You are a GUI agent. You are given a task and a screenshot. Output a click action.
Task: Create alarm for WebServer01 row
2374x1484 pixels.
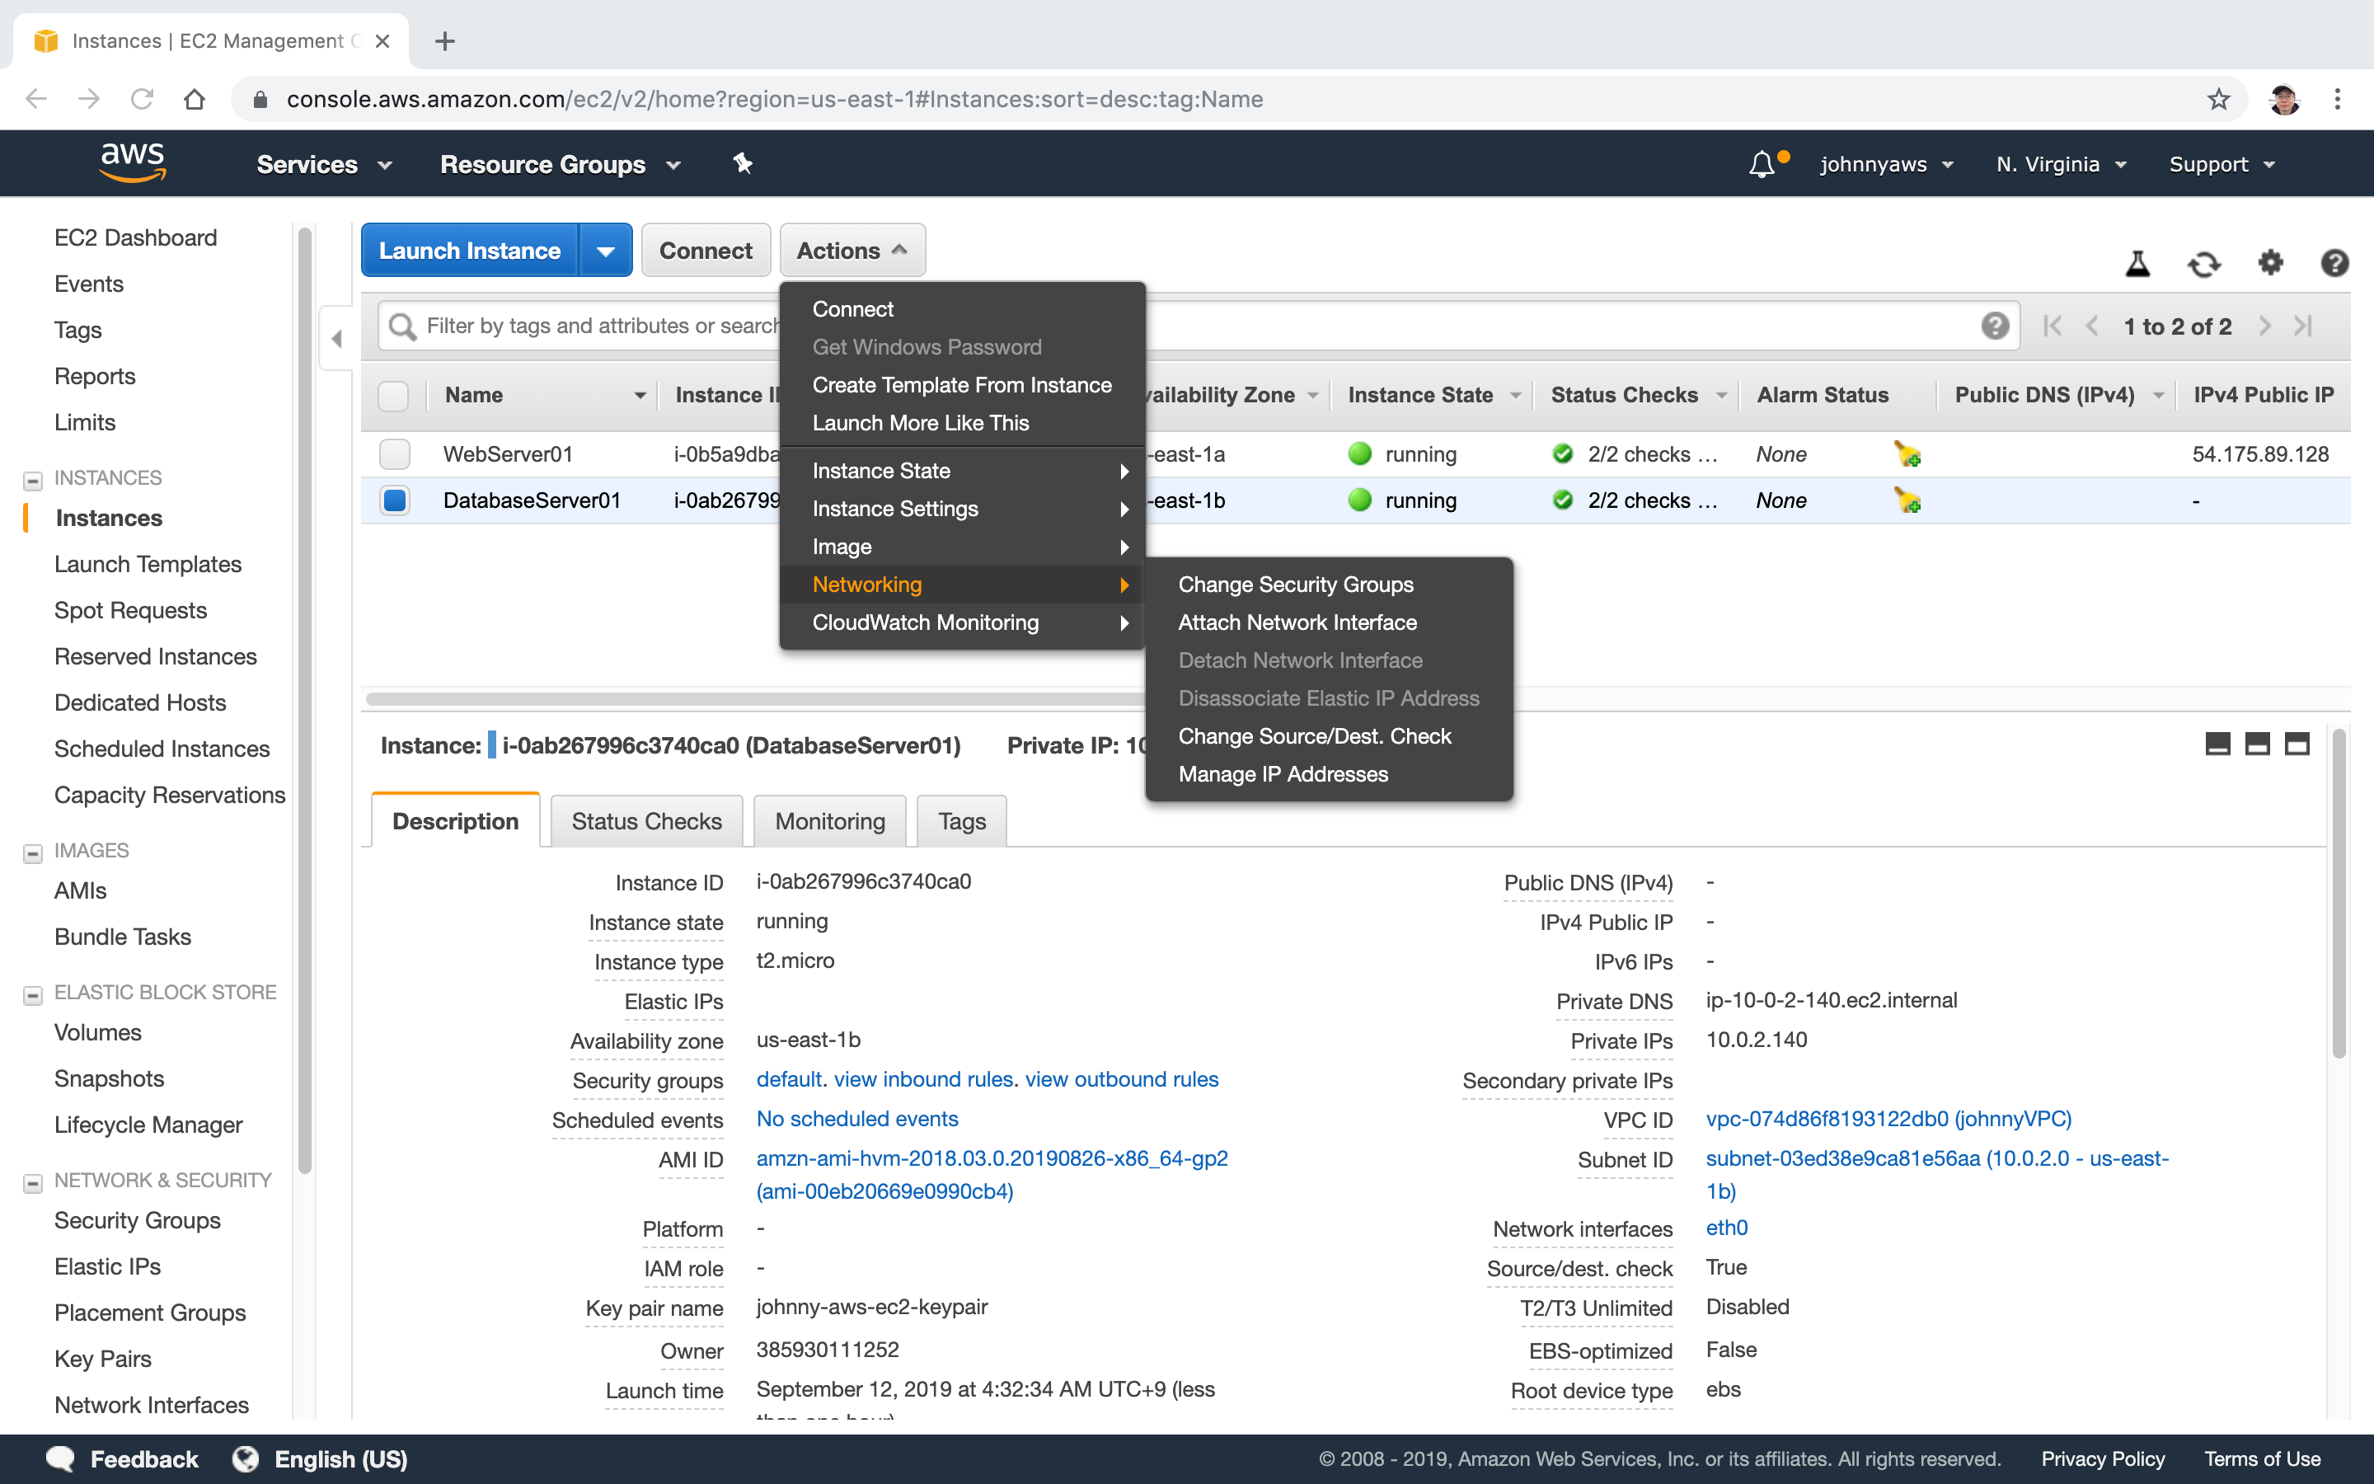1907,453
